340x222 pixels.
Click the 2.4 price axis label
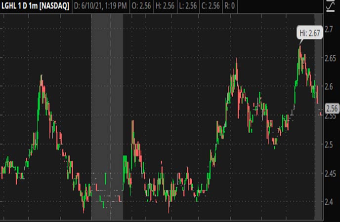pos(329,202)
